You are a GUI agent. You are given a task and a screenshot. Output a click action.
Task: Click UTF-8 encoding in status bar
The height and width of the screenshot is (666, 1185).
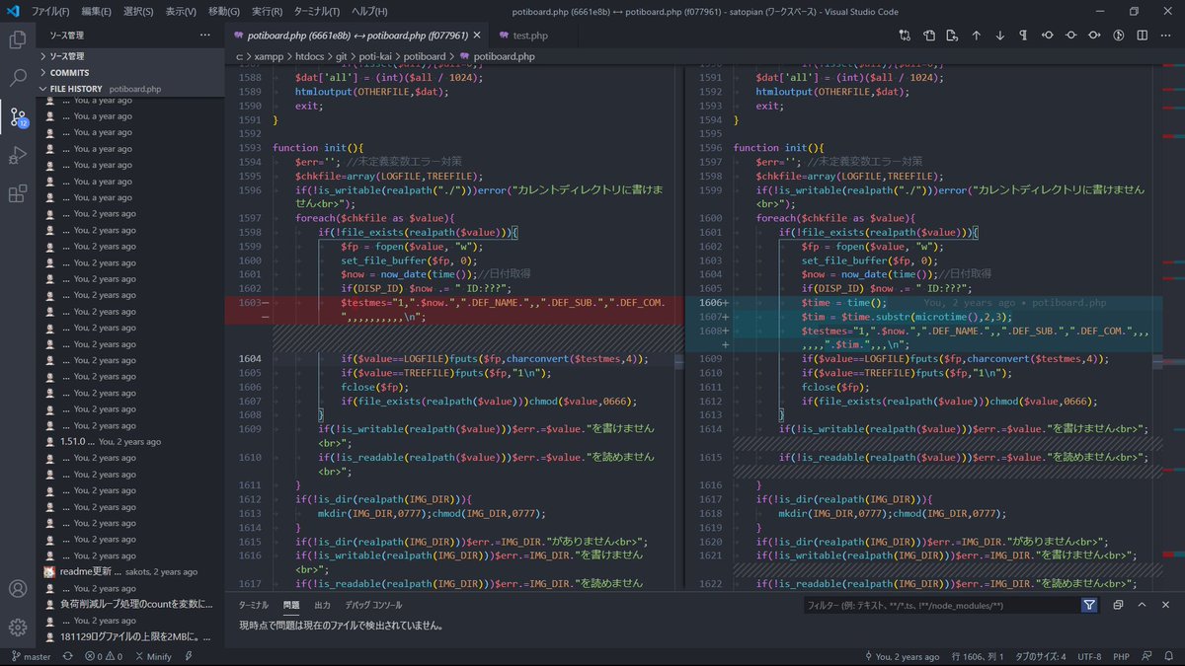point(1088,655)
